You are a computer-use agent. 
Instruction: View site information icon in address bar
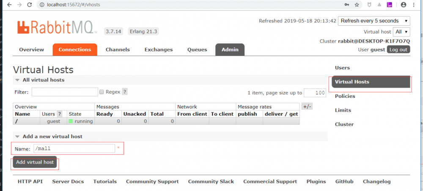point(42,5)
